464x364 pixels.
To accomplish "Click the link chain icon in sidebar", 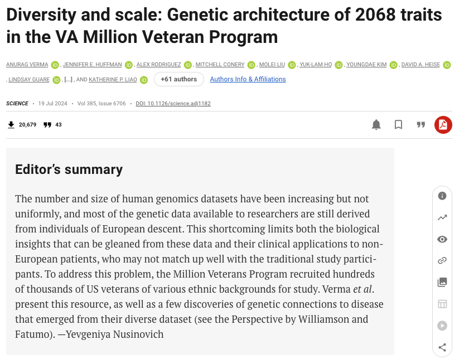I will [x=442, y=260].
